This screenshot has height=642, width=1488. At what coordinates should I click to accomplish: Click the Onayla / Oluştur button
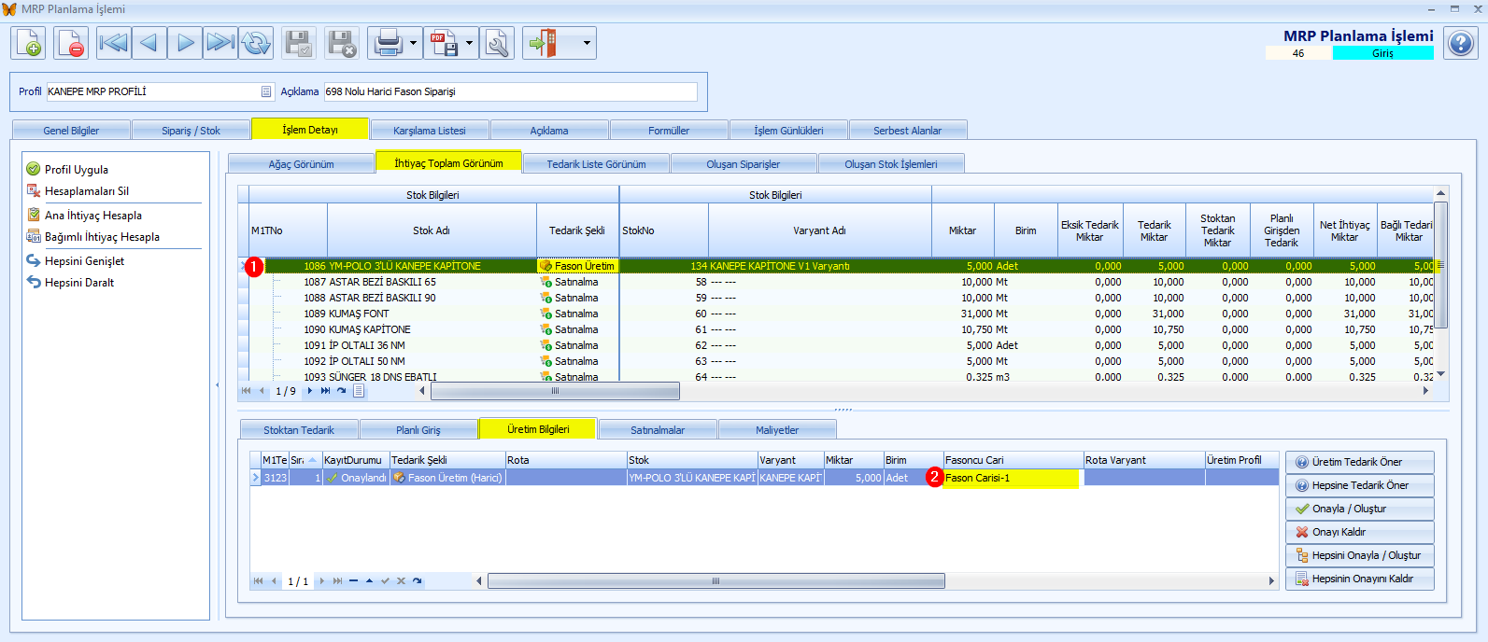(x=1359, y=509)
